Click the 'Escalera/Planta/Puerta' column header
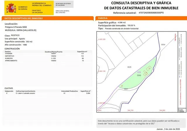This screenshot has height=131, width=187. 53,52
